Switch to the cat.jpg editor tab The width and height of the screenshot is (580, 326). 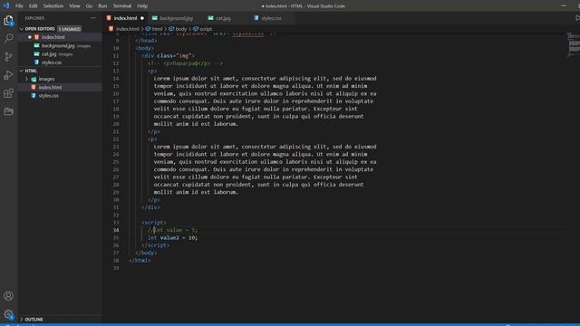pos(223,18)
